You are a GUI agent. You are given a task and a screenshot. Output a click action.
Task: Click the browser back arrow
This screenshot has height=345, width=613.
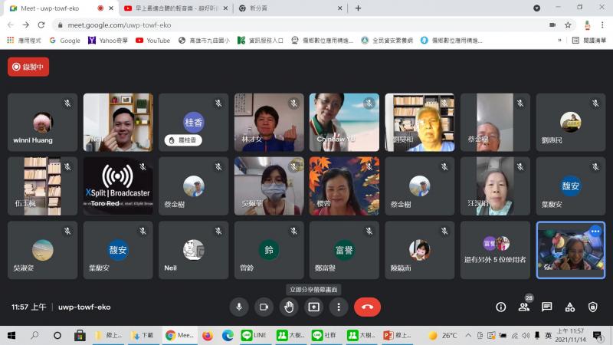click(11, 25)
